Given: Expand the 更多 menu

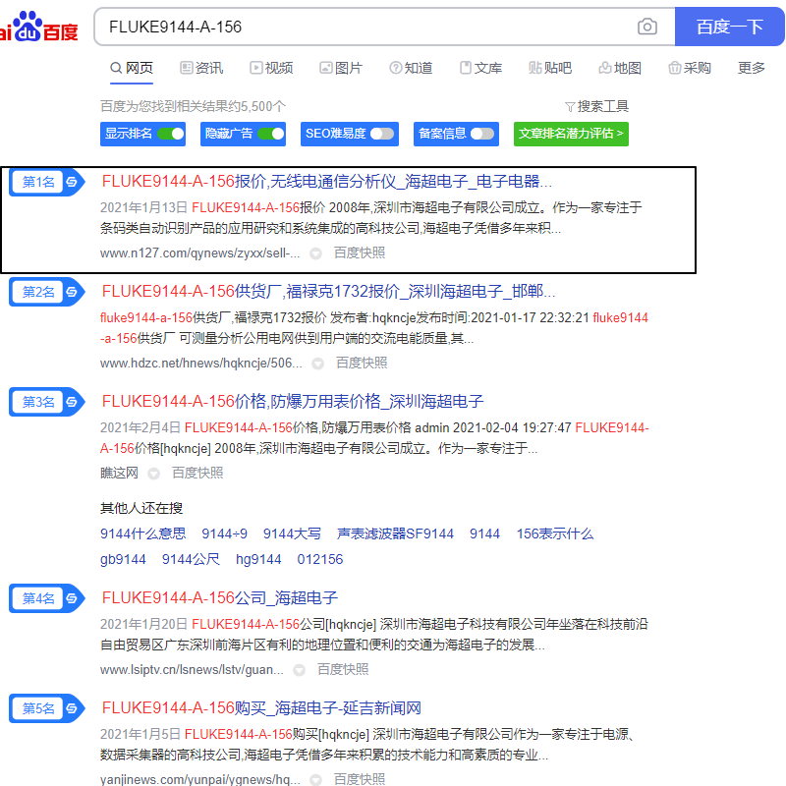Looking at the screenshot, I should click(x=751, y=68).
